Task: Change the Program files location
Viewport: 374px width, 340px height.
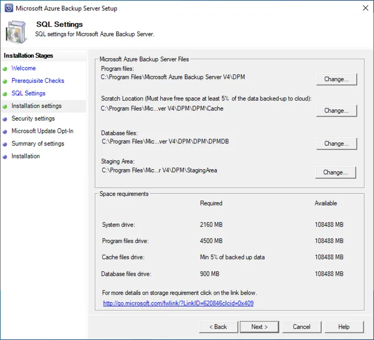Action: pos(336,79)
